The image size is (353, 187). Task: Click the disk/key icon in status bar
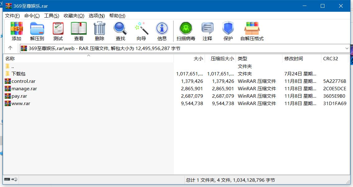pos(11,179)
